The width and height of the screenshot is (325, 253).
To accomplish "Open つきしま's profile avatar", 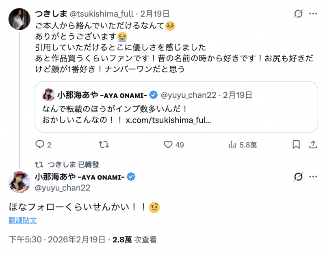I will click(x=19, y=19).
